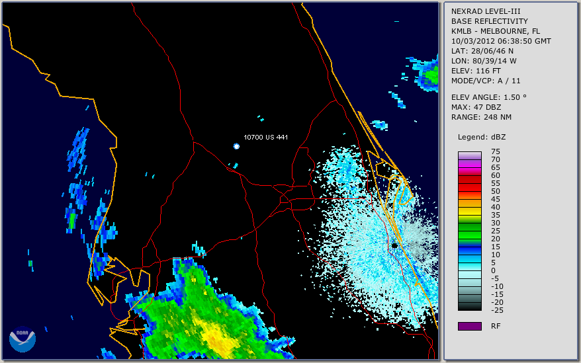Image resolution: width=581 pixels, height=363 pixels.
Task: Click 'ELEV ANGLE: 1.50 °' text
Action: [489, 97]
